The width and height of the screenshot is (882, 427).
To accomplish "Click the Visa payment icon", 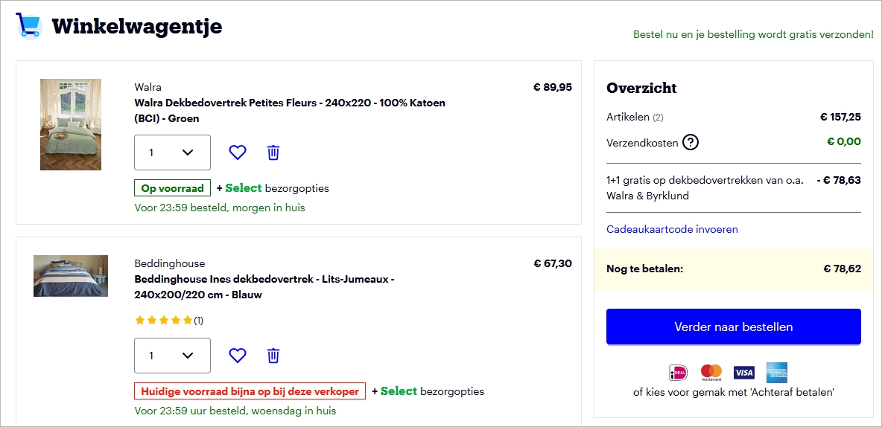I will coord(744,372).
